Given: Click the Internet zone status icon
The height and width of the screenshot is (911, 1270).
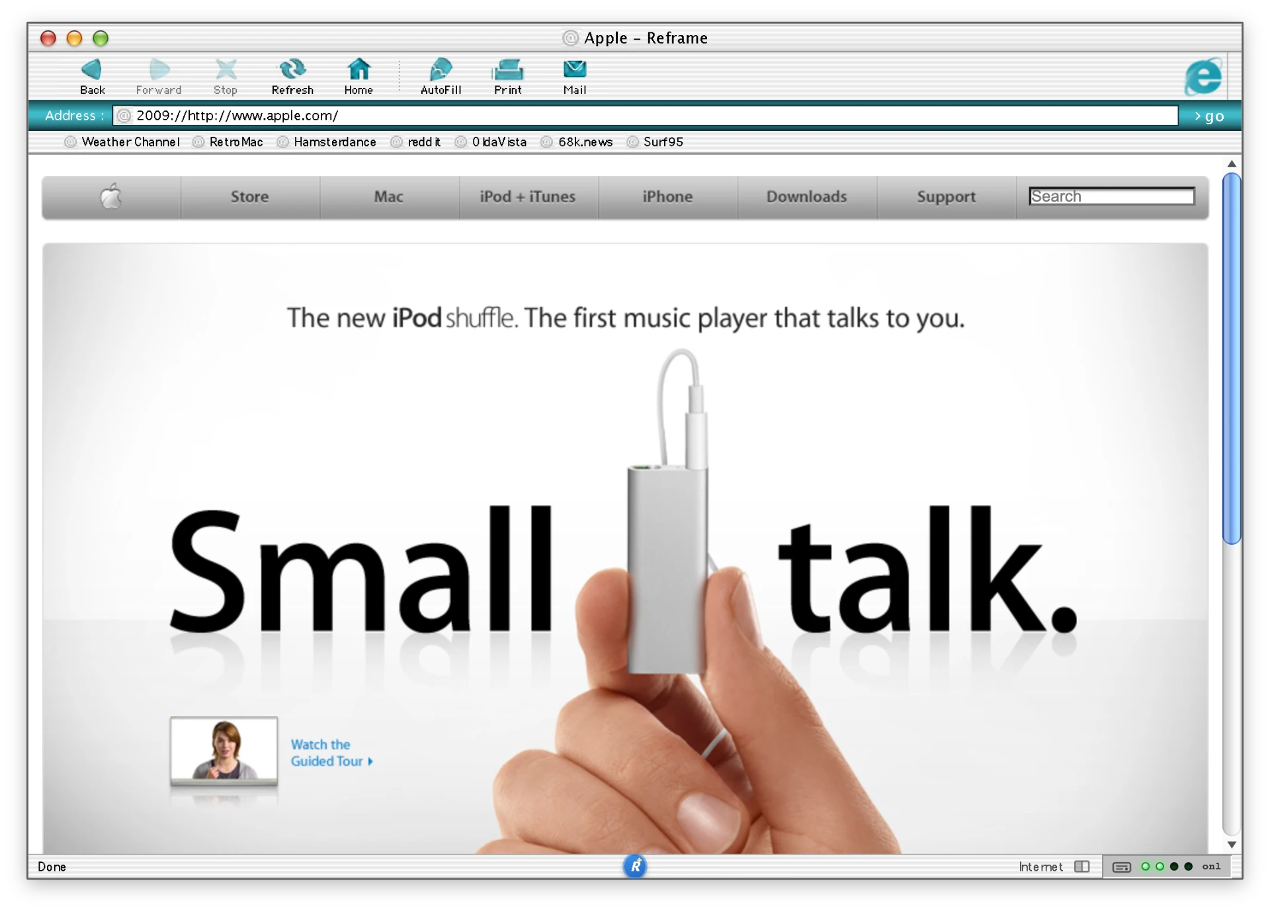Looking at the screenshot, I should tap(1082, 867).
